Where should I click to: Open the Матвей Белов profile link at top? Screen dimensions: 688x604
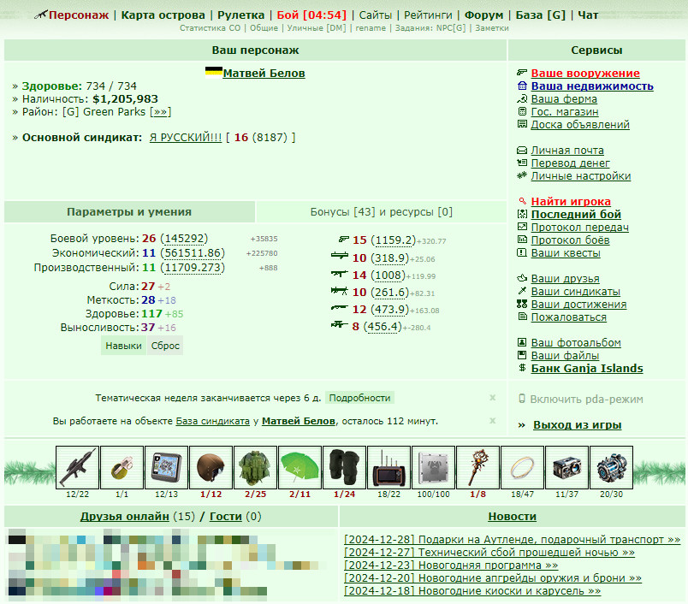click(x=264, y=74)
